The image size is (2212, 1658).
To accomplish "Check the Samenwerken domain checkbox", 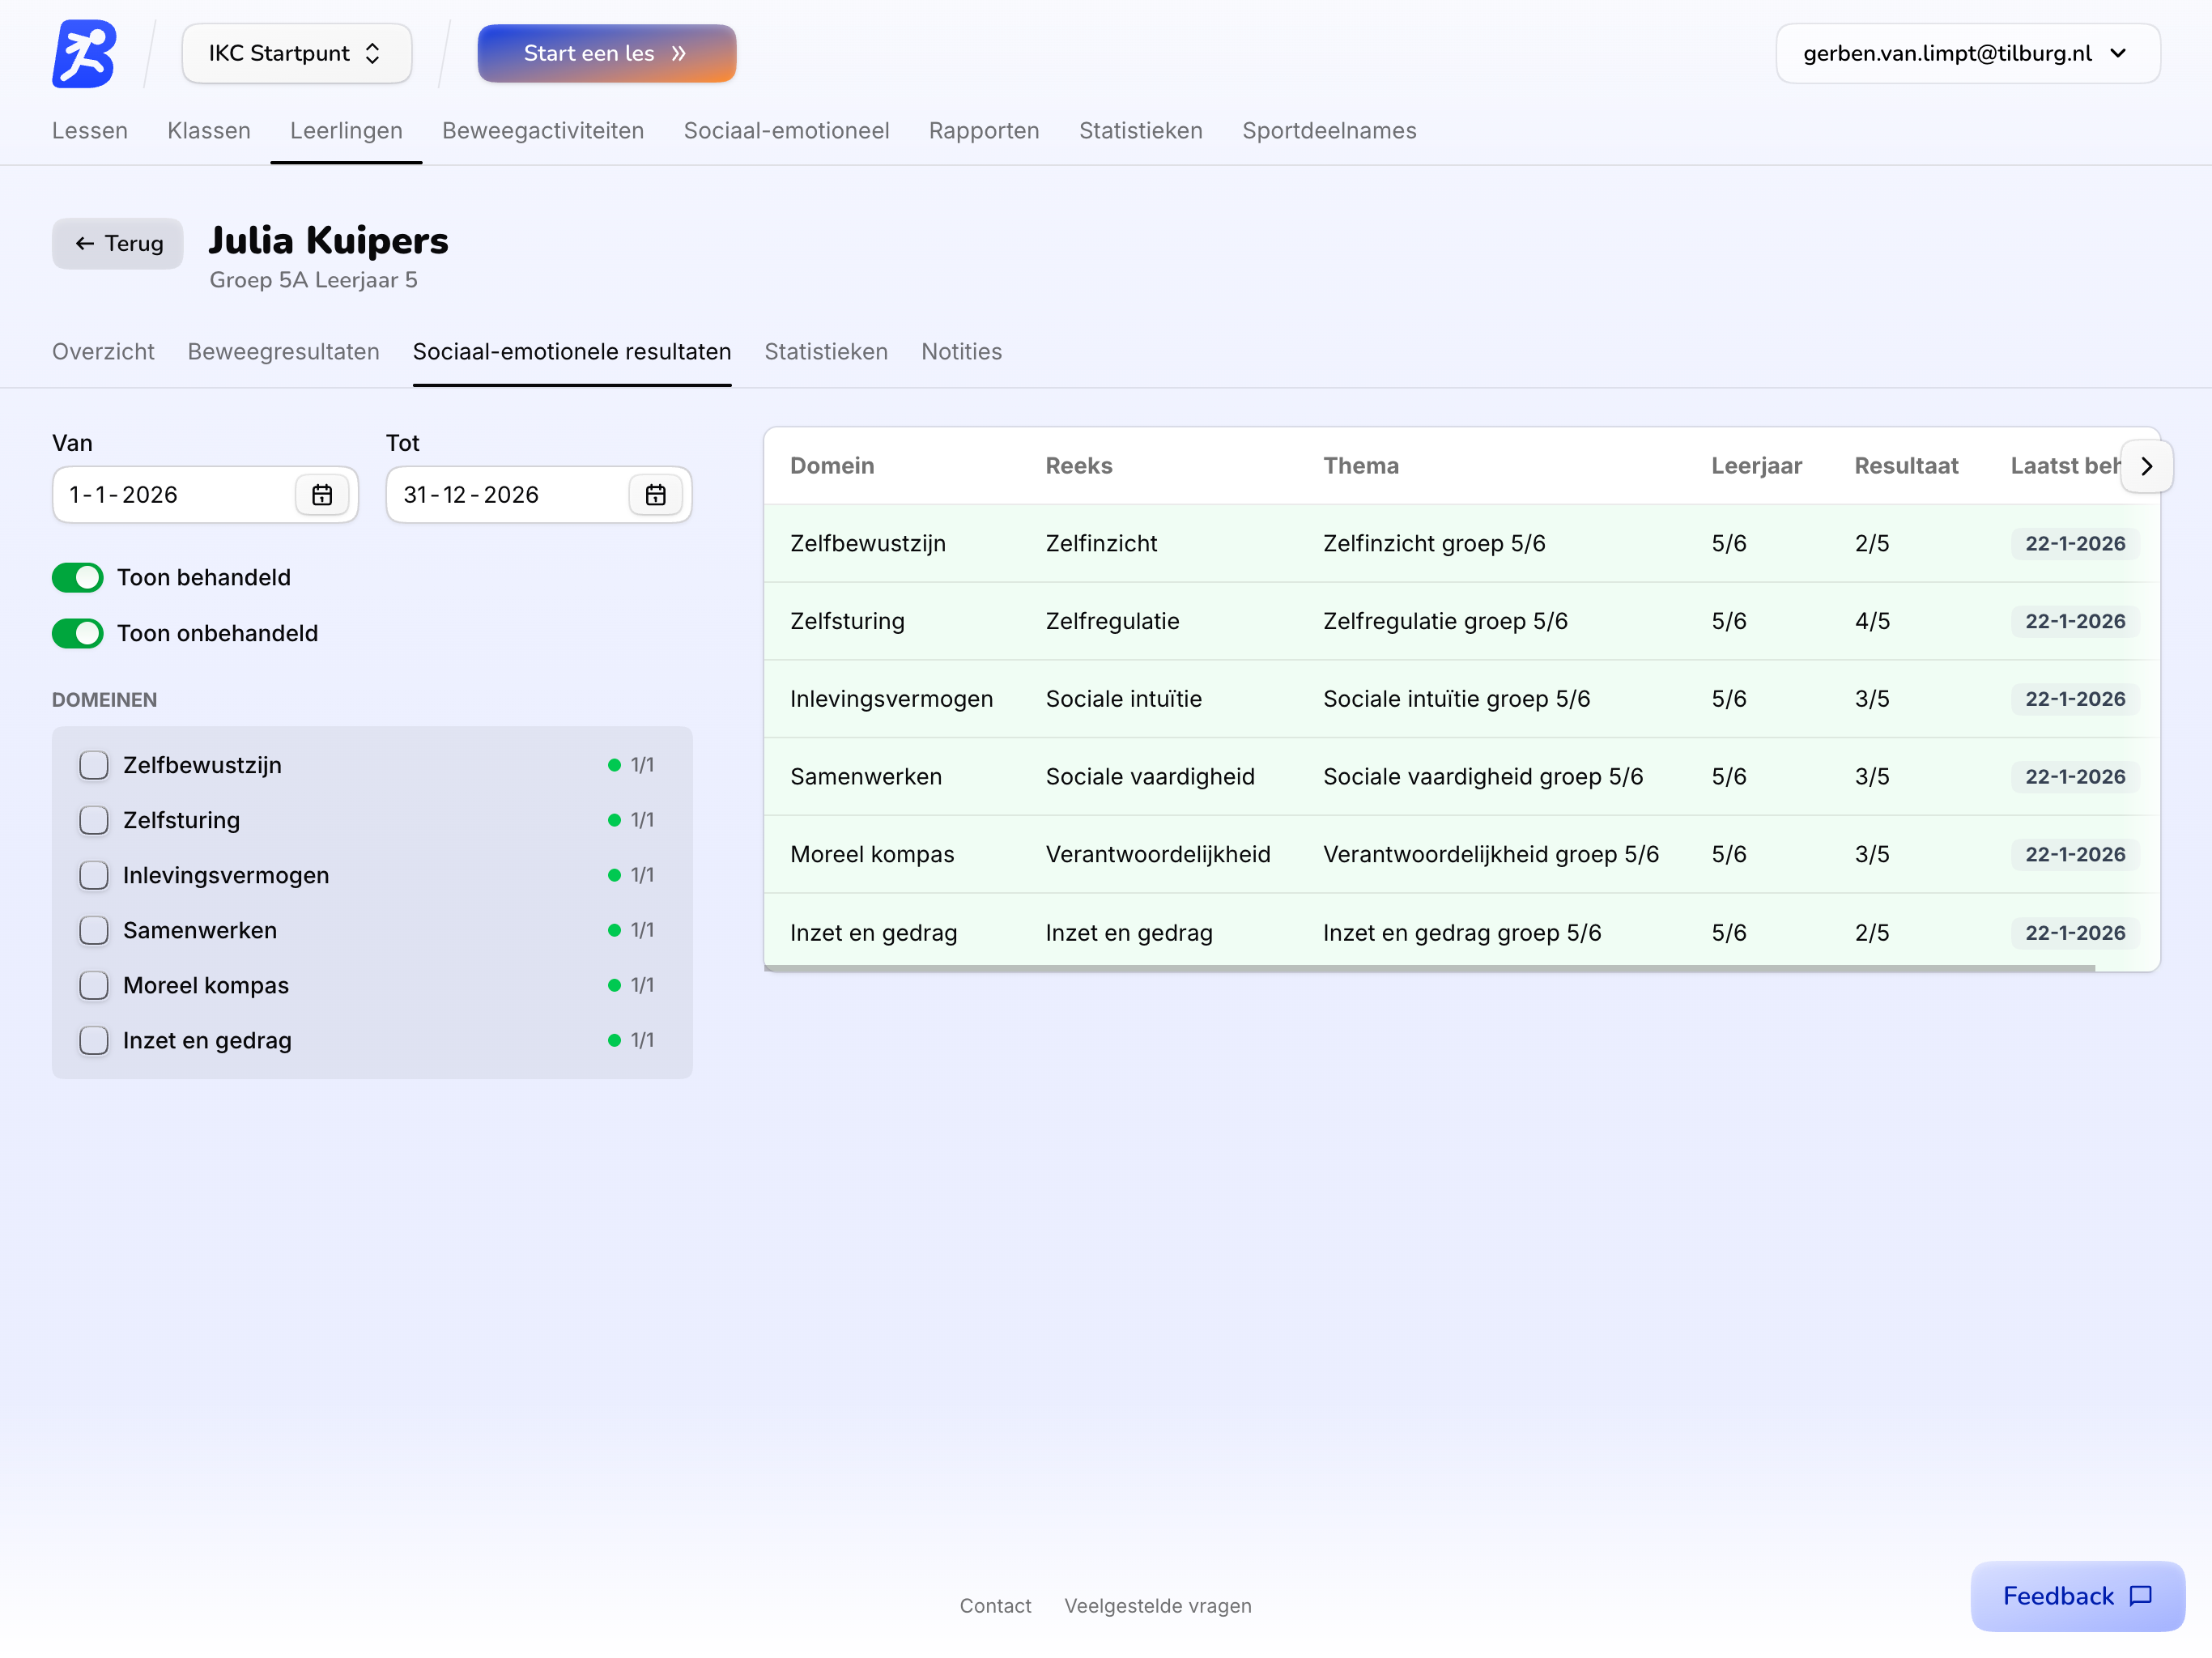I will coord(94,931).
